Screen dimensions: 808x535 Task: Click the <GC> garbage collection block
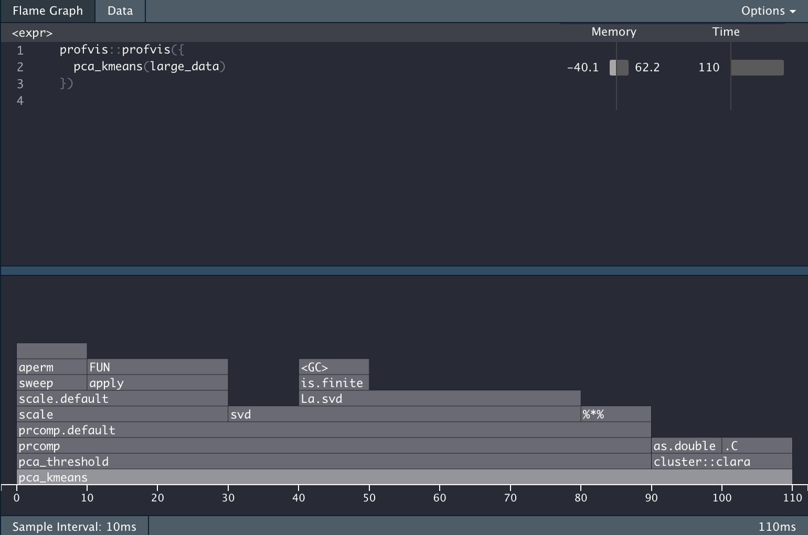point(334,367)
